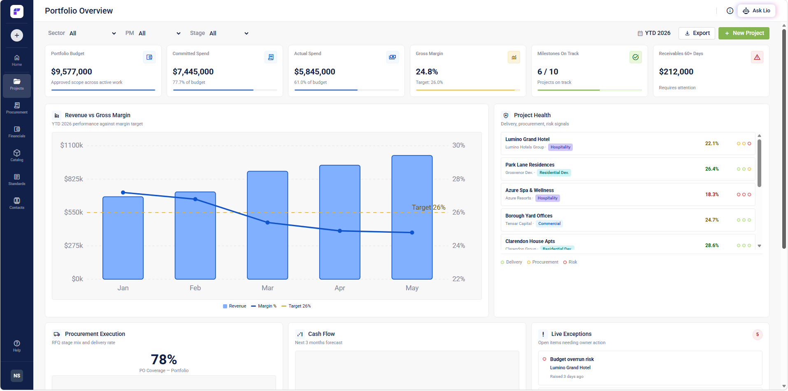Click the NS user avatar
The image size is (788, 391).
click(x=17, y=375)
